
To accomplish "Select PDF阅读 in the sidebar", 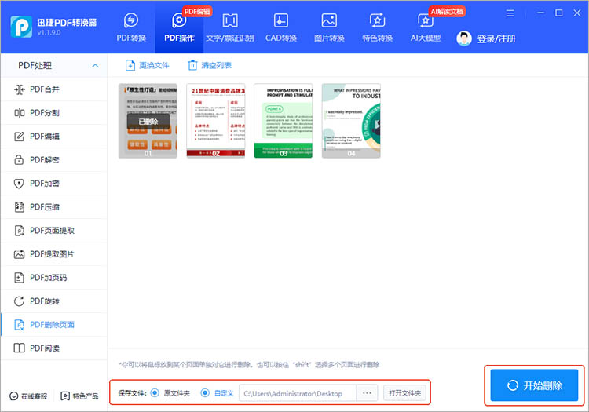I will point(53,348).
